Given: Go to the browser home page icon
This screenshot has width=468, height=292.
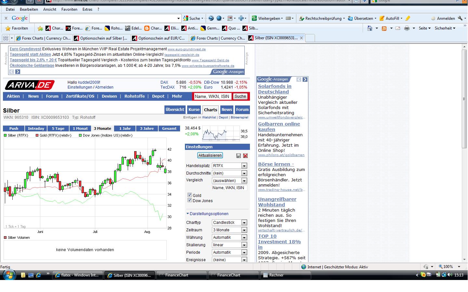Looking at the screenshot, I should [x=370, y=28].
